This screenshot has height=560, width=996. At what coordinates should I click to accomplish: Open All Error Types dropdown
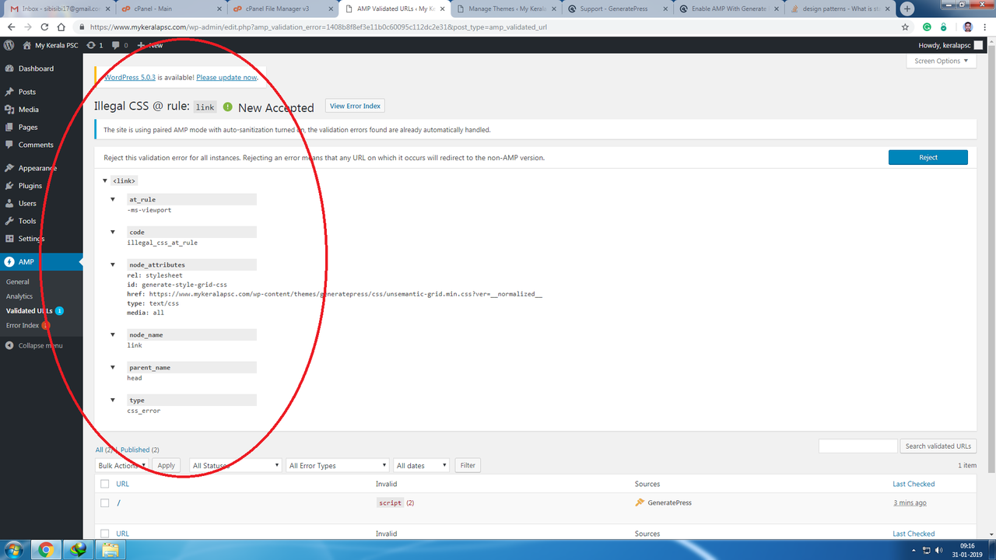coord(338,465)
